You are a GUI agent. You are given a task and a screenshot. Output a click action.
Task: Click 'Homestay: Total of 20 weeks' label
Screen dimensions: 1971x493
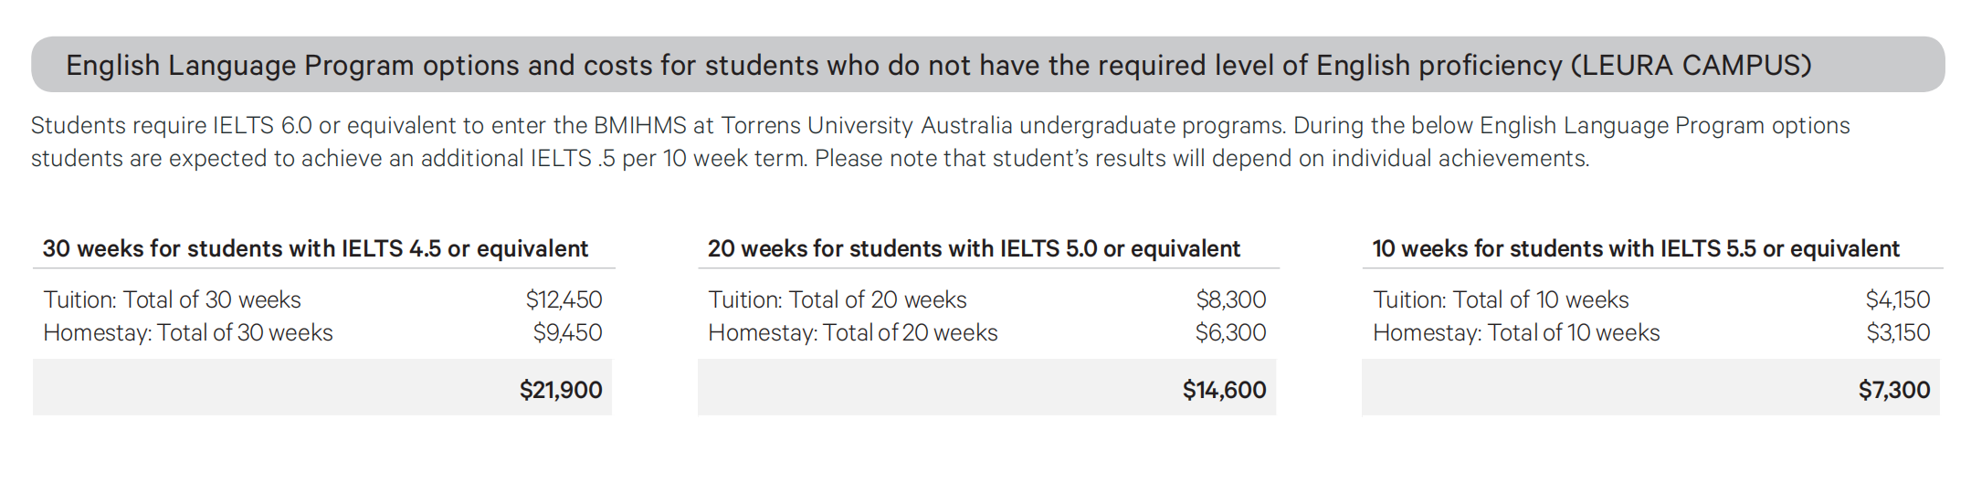tap(853, 332)
